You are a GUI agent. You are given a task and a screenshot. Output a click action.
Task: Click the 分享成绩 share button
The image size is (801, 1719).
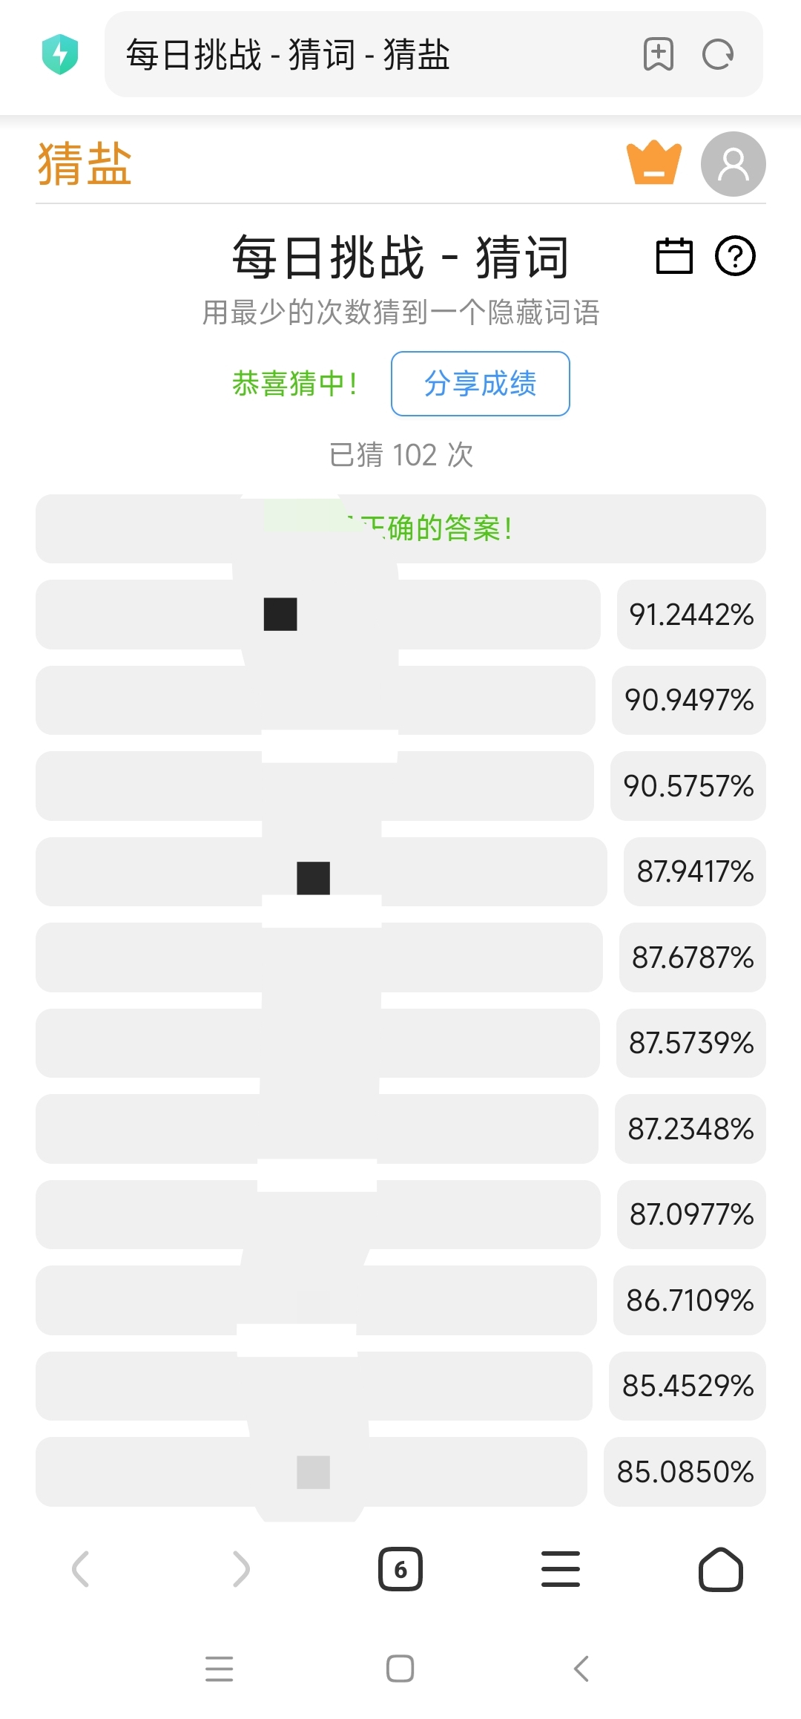[x=480, y=384]
